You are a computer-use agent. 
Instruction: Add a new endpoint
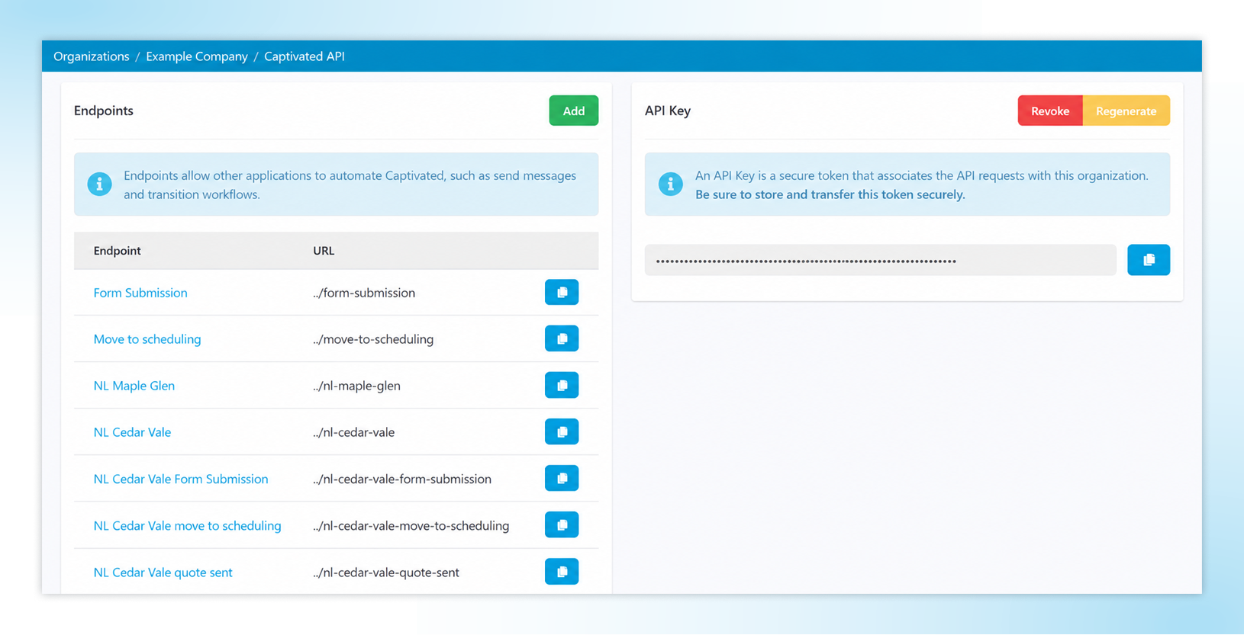[574, 111]
